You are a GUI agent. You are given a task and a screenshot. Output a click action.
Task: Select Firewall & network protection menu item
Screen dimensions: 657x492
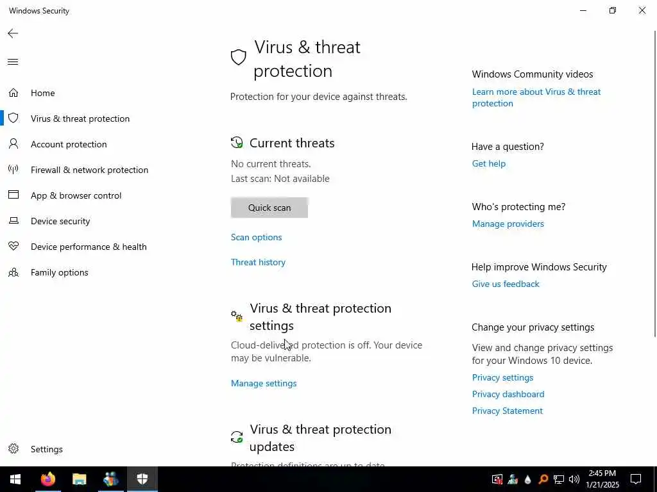point(89,170)
